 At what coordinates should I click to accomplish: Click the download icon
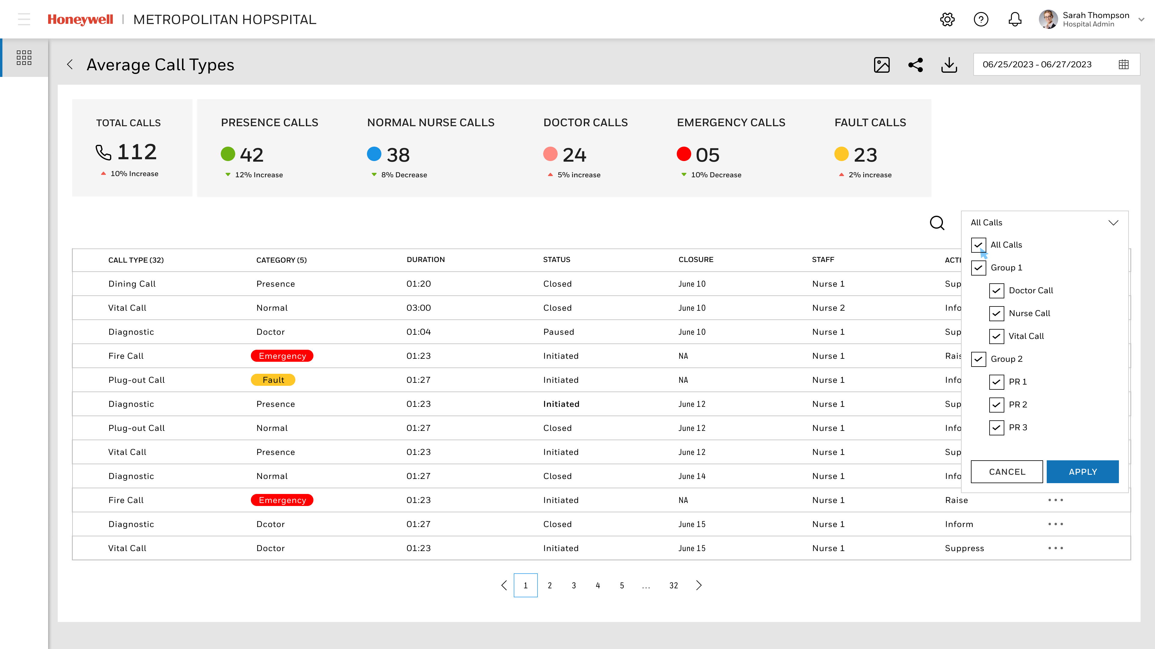(949, 65)
